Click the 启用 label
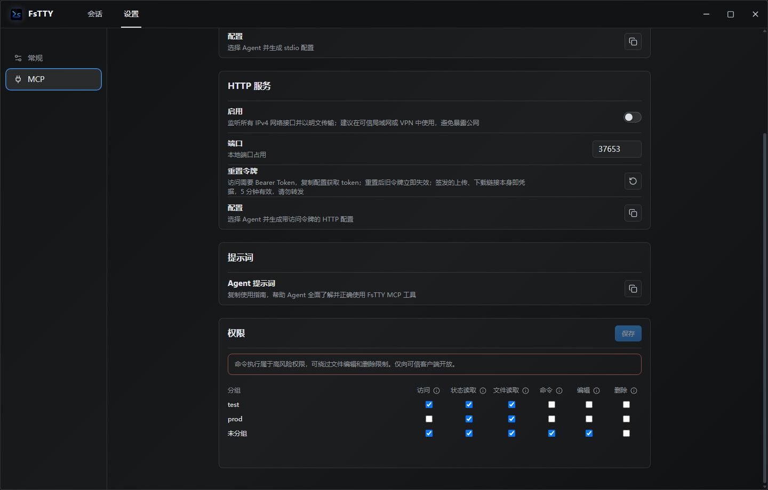 235,111
